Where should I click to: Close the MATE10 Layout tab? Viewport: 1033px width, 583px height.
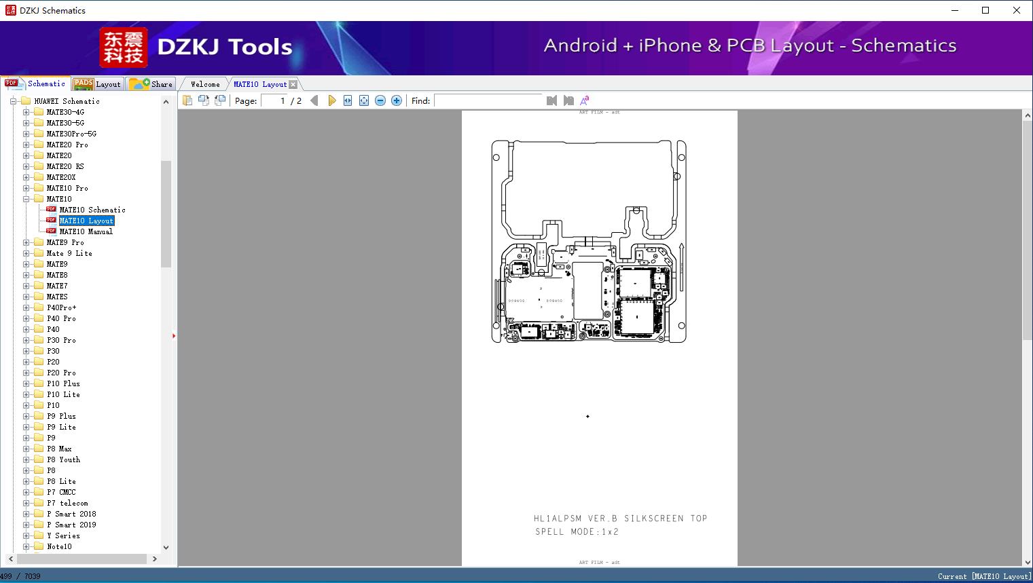(x=293, y=84)
